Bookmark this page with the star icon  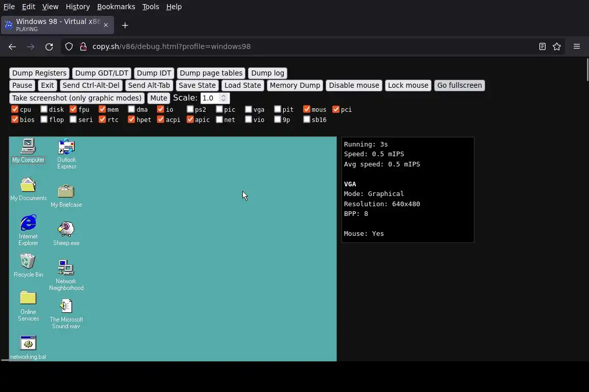557,46
